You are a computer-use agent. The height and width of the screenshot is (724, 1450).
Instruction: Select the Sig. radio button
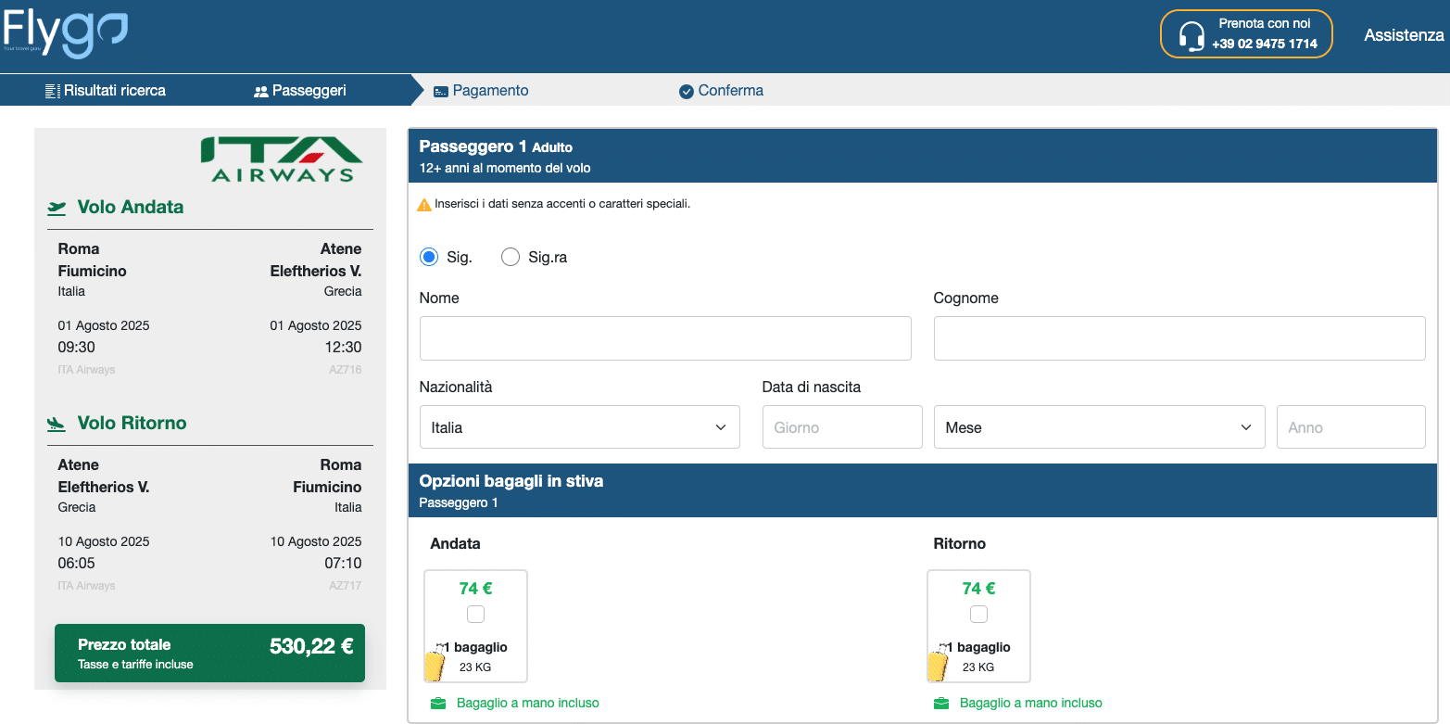(x=429, y=258)
